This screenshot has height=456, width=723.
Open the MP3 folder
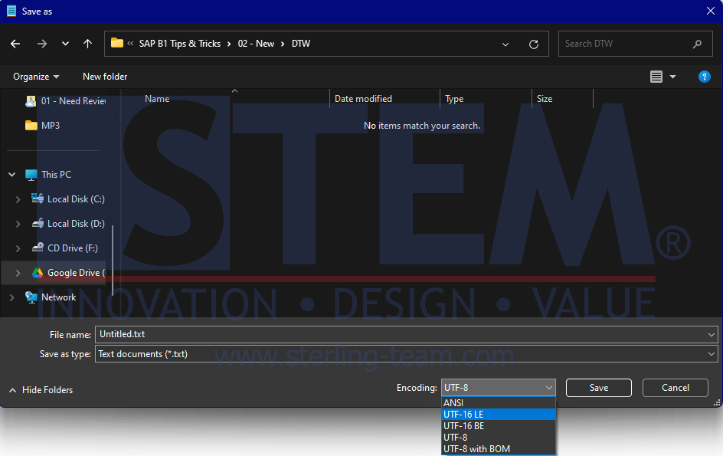tap(42, 126)
